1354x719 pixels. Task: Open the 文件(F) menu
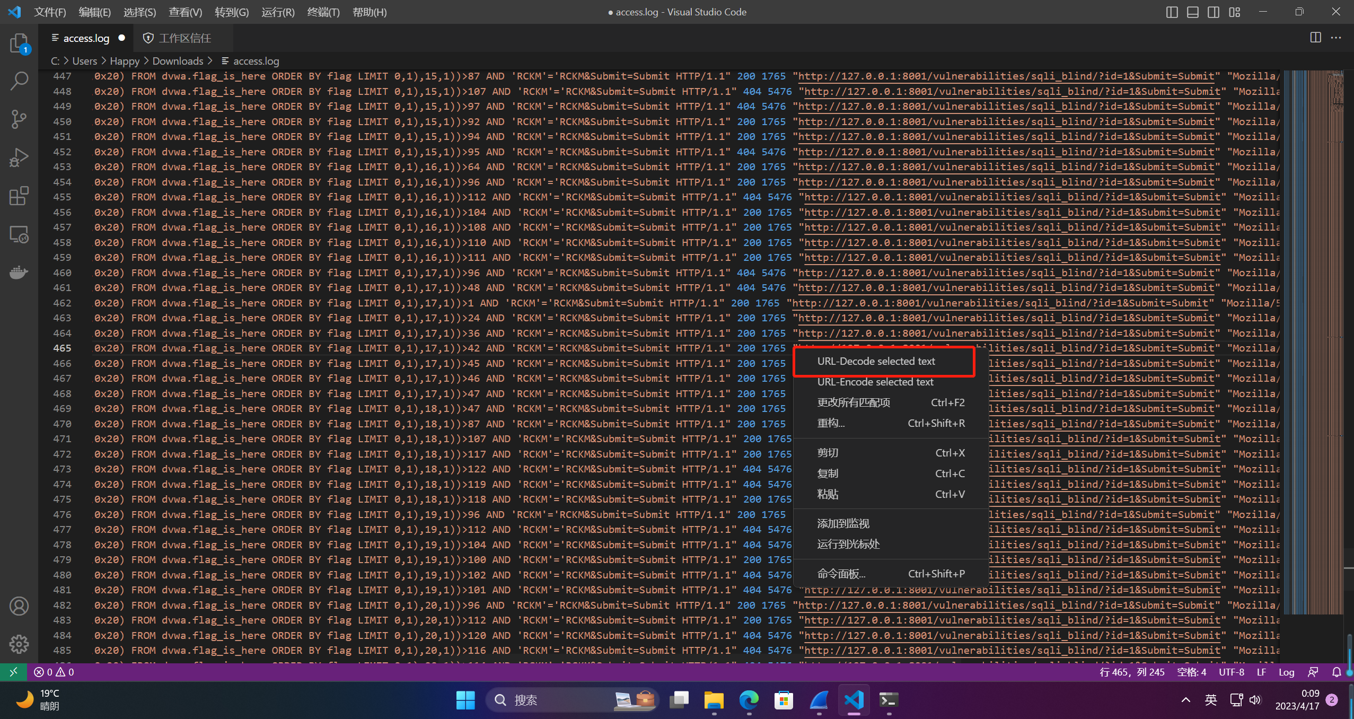50,12
